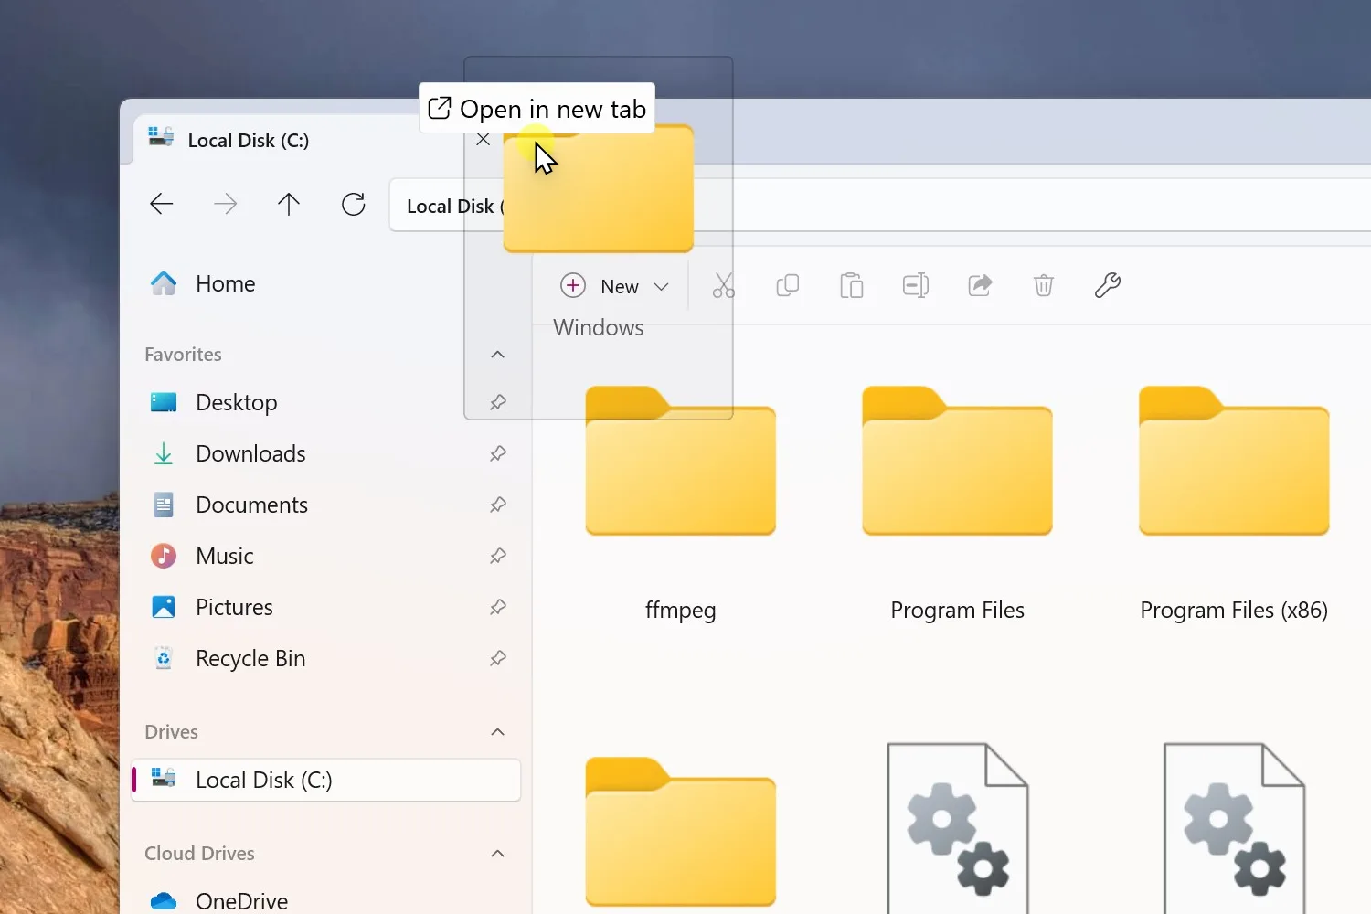Open the New item dropdown
This screenshot has width=1371, height=914.
click(662, 285)
